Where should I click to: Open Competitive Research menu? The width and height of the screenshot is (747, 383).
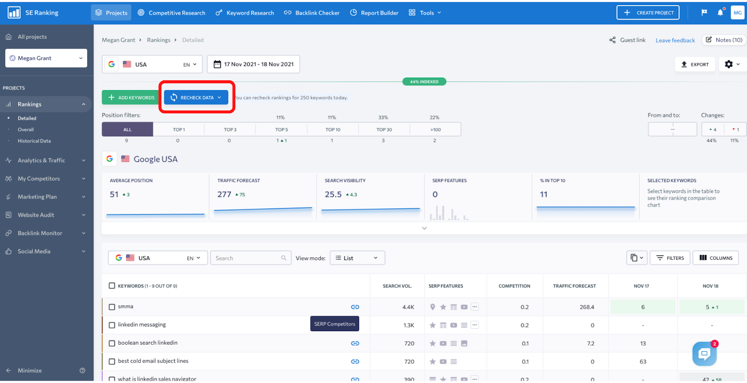(172, 13)
